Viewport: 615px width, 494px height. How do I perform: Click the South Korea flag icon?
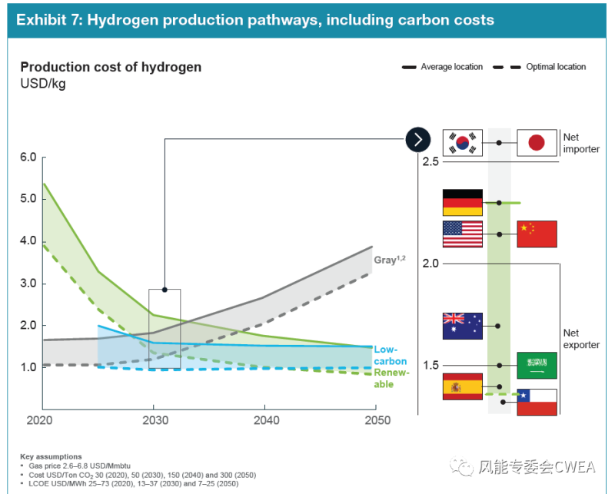(x=463, y=143)
